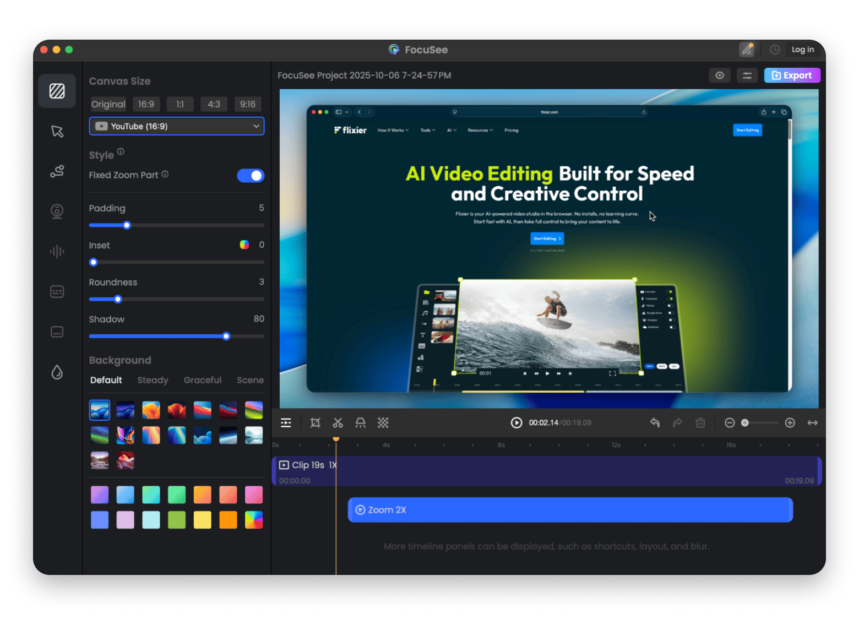Switch to the Scene background tab
The width and height of the screenshot is (859, 619).
click(250, 380)
